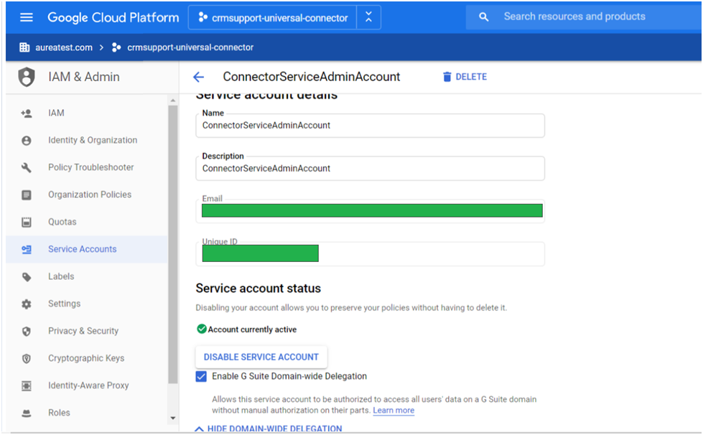
Task: Click the Search resources and products box
Action: (583, 17)
